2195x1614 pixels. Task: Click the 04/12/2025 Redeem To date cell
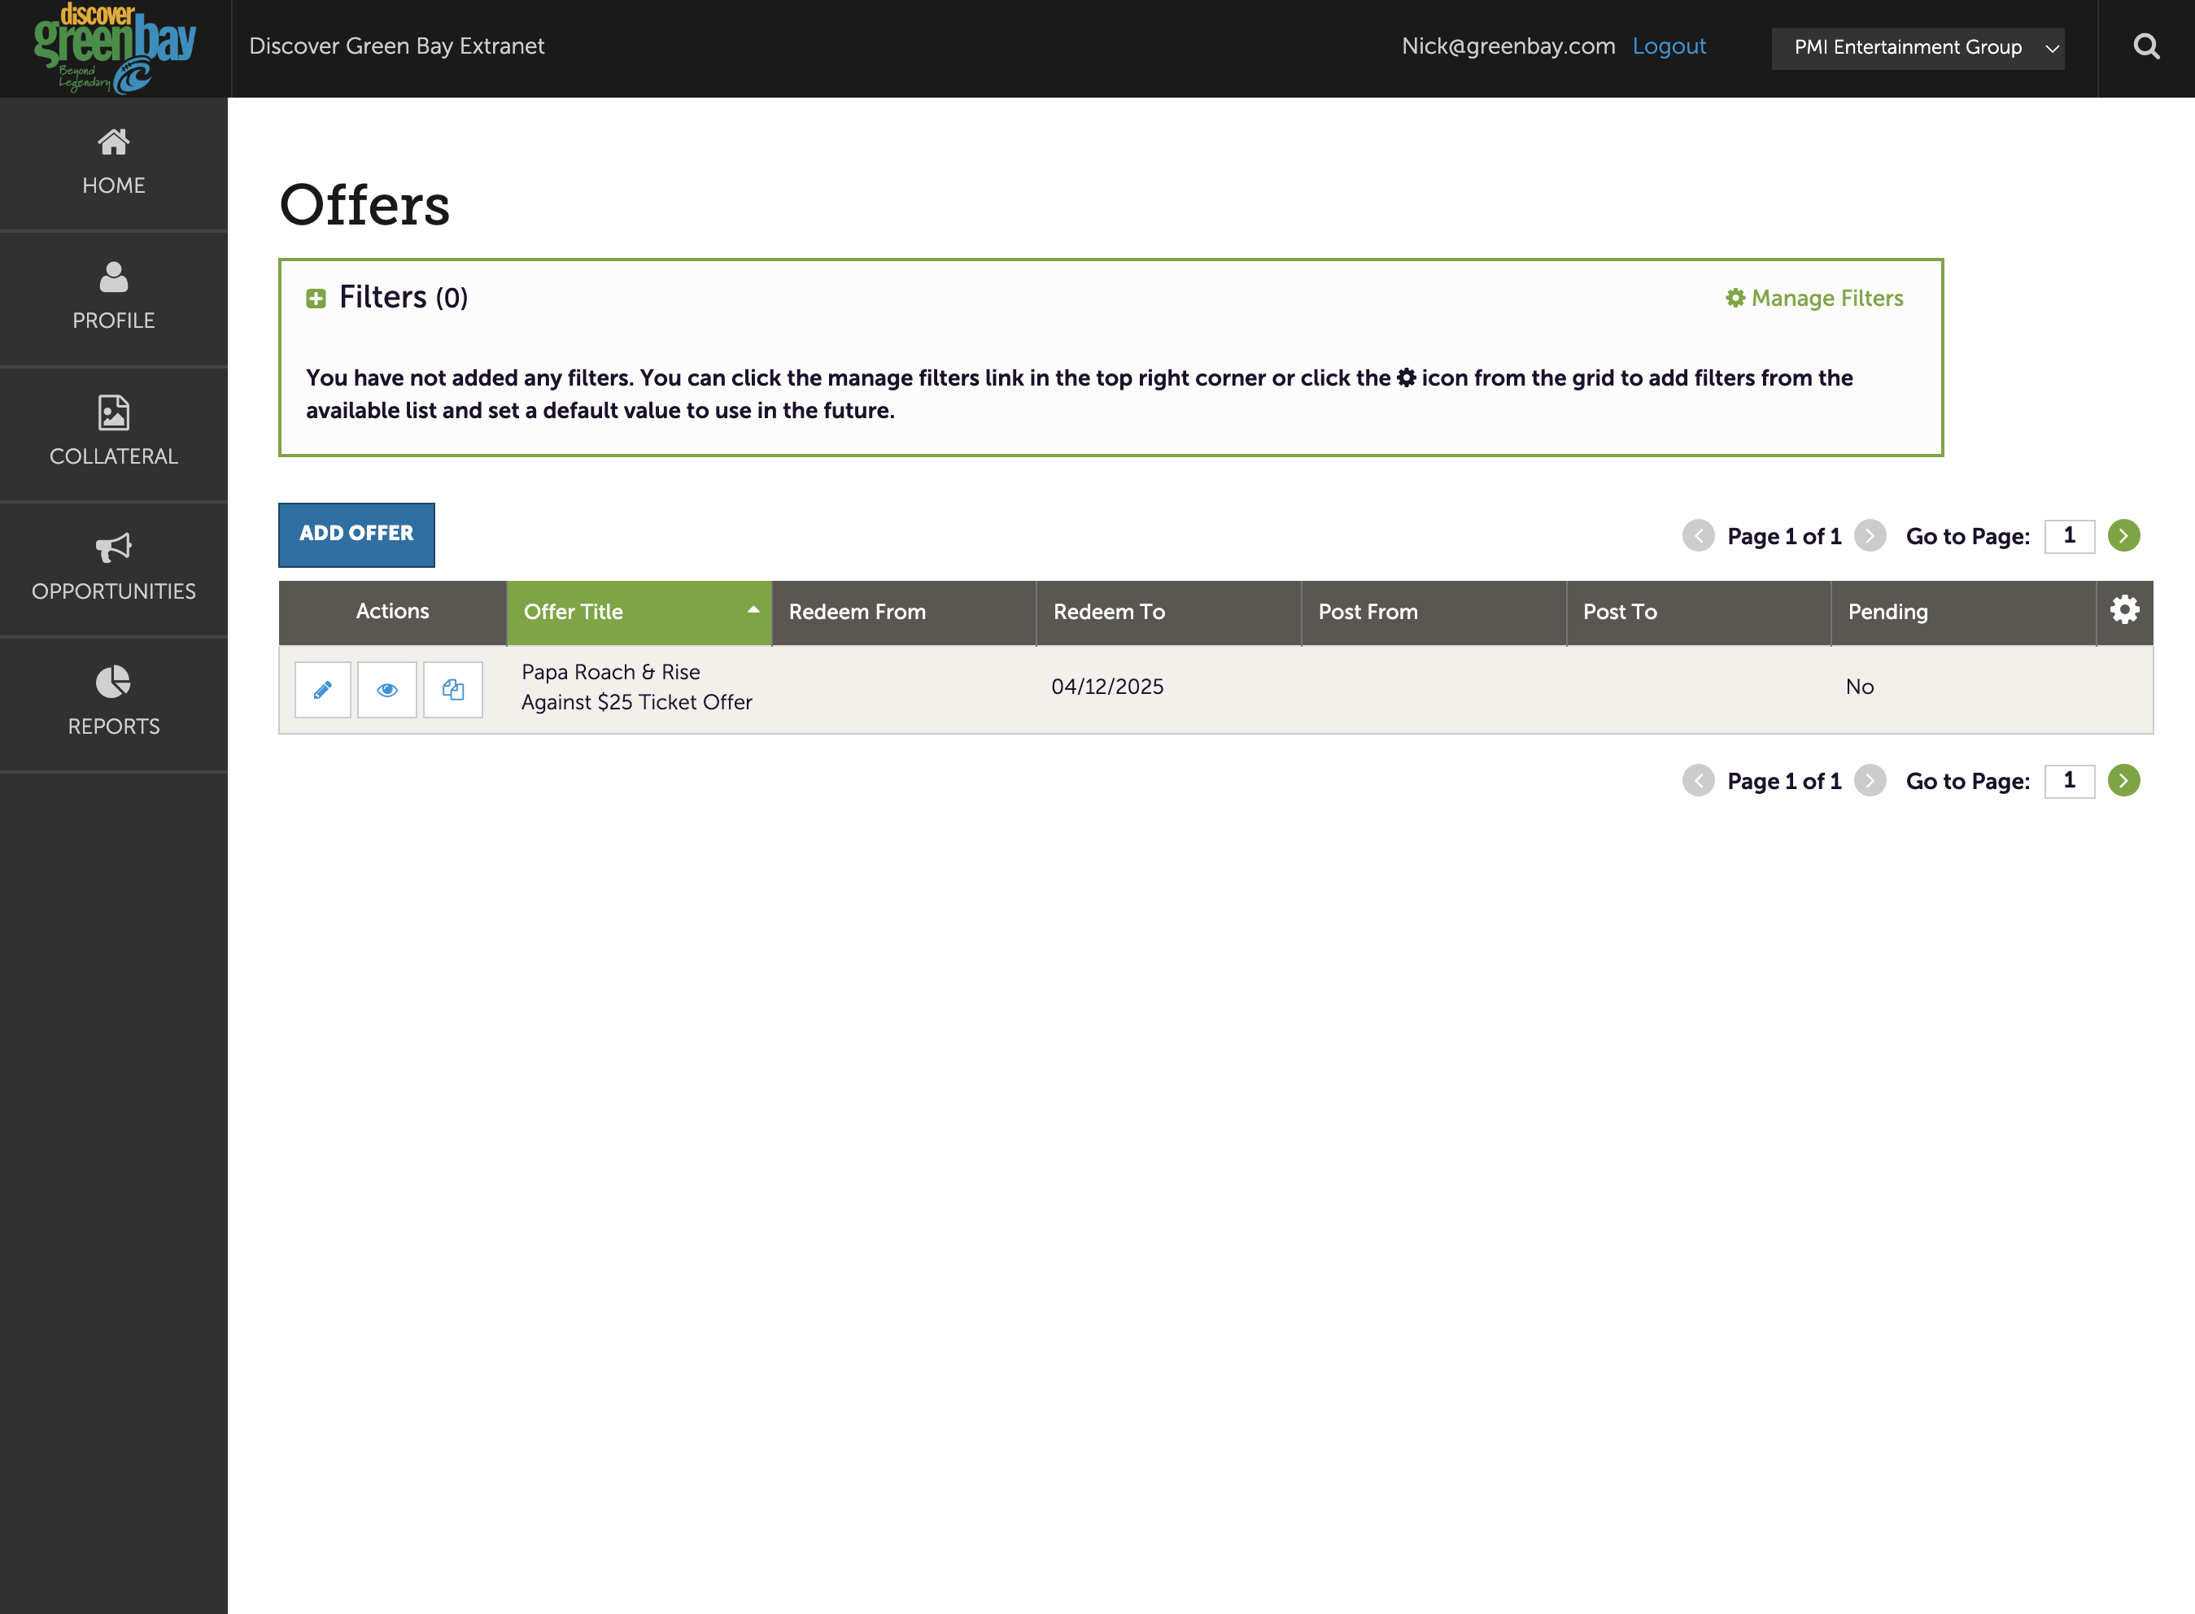tap(1106, 687)
